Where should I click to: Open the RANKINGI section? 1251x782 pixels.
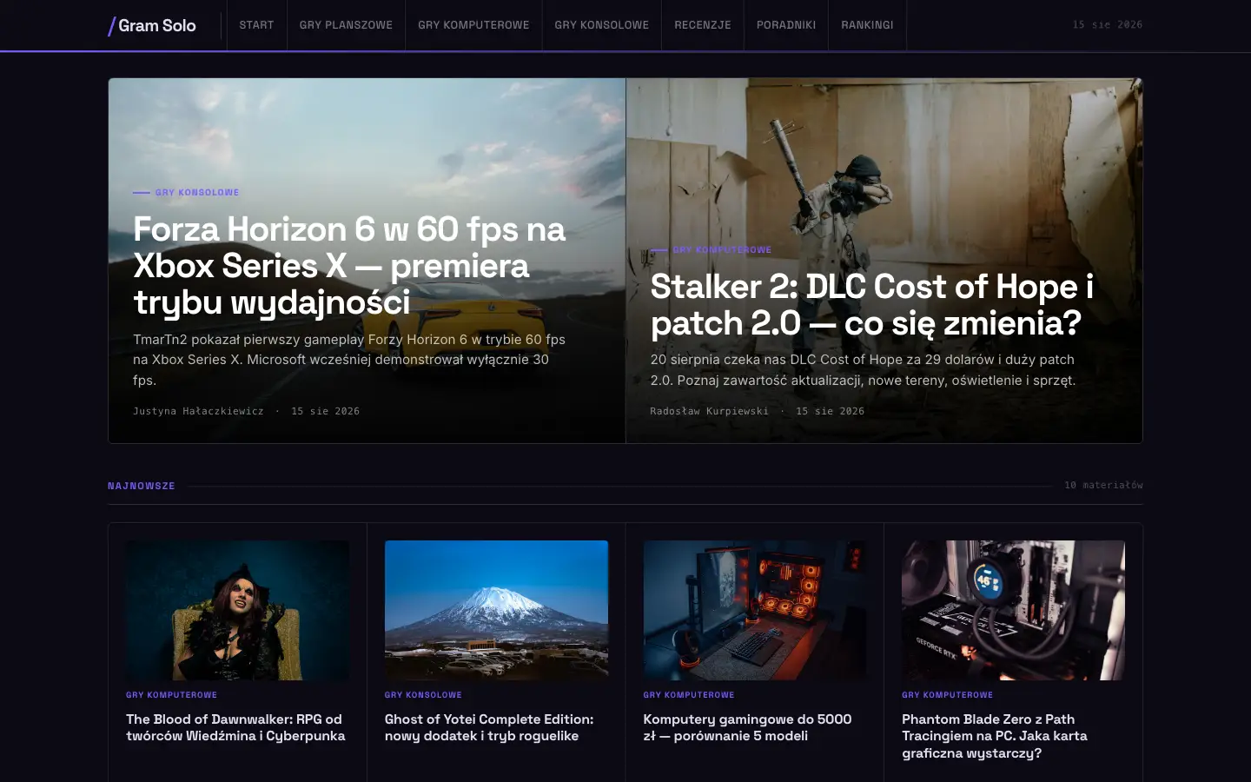coord(867,25)
